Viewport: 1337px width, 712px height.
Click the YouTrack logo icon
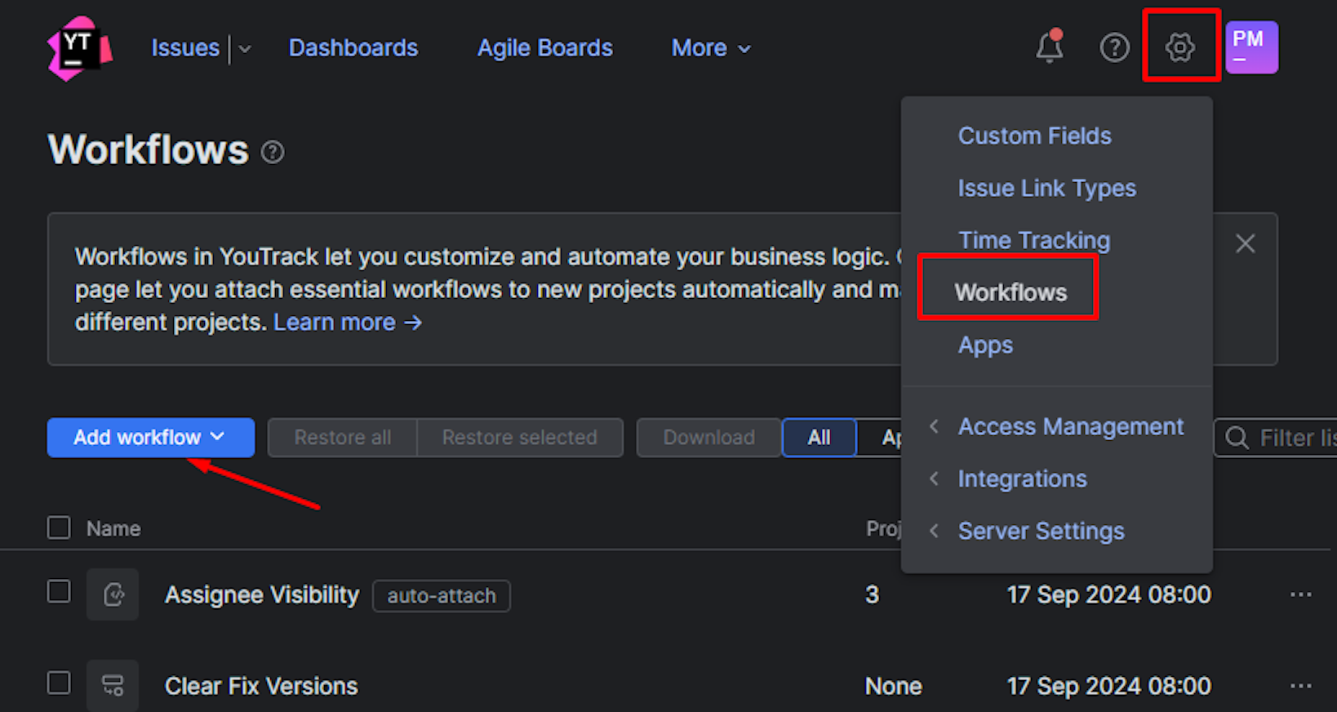coord(80,48)
